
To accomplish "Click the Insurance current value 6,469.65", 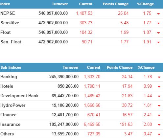I will [x=92, y=124].
